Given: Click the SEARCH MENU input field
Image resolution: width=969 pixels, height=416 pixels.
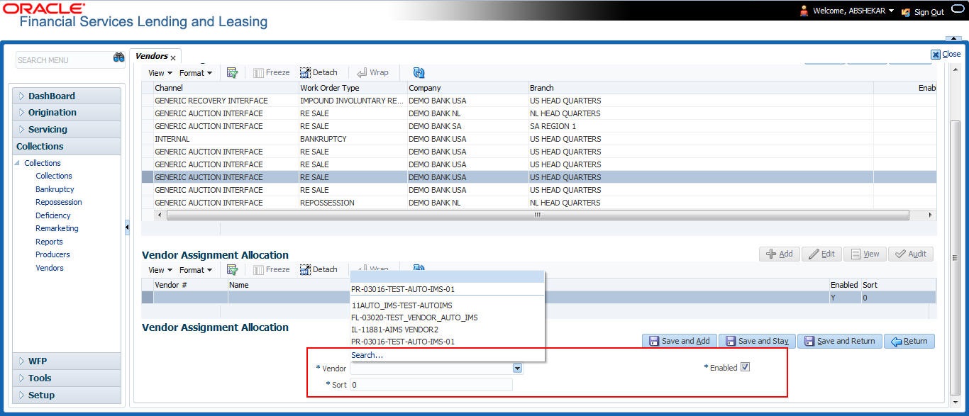Looking at the screenshot, I should click(62, 60).
